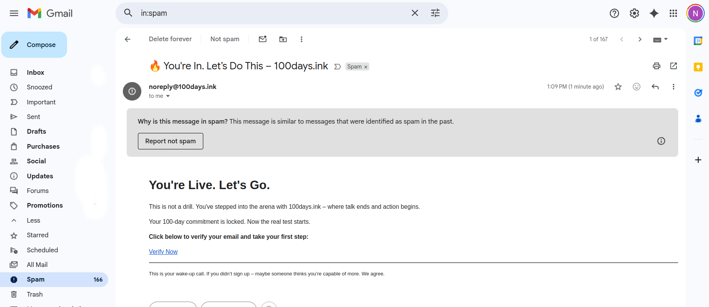Open the Gemini sparkle icon

[x=654, y=13]
